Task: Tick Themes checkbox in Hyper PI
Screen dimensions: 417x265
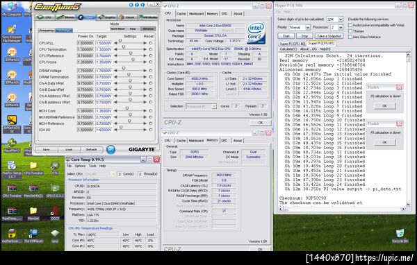Action: click(x=350, y=31)
